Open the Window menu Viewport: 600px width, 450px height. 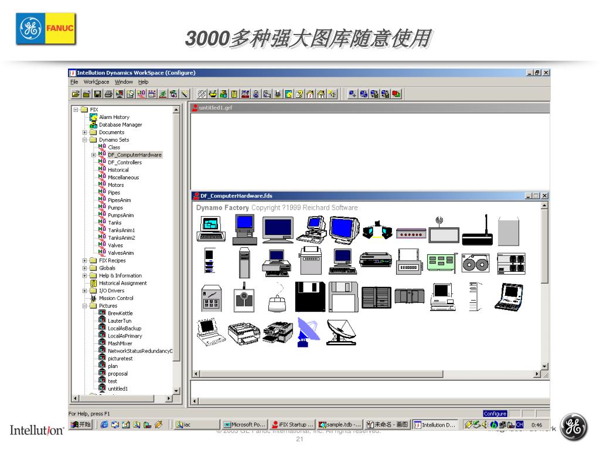[x=124, y=82]
